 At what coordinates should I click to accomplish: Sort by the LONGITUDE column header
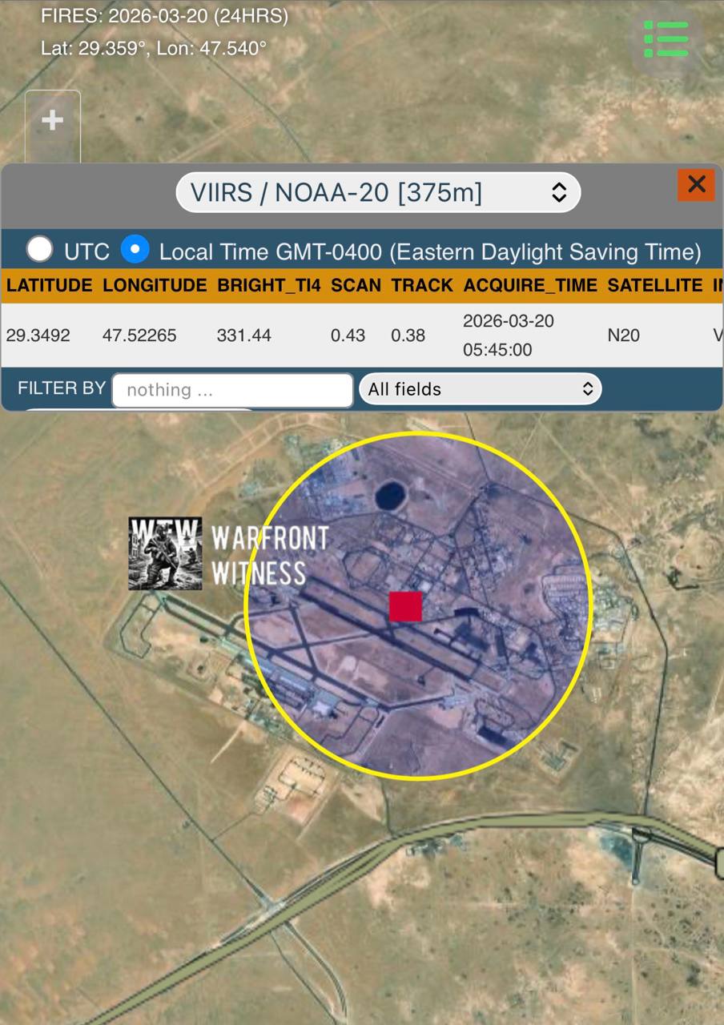(x=155, y=285)
